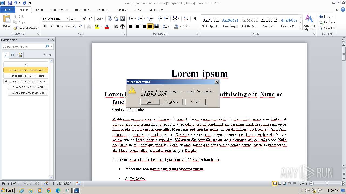Click the Change Styles icon
The height and width of the screenshot is (194, 346).
click(x=309, y=23)
